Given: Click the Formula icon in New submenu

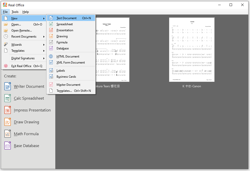Looking at the screenshot, I should pyautogui.click(x=51, y=42).
